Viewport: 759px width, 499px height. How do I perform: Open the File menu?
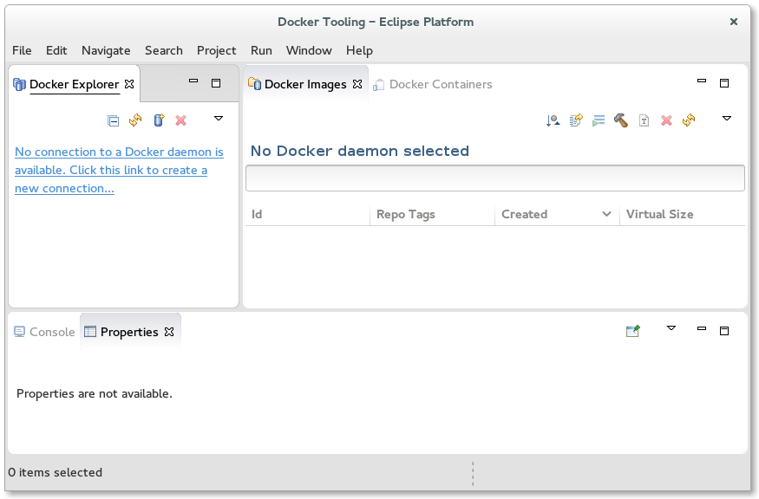[22, 50]
